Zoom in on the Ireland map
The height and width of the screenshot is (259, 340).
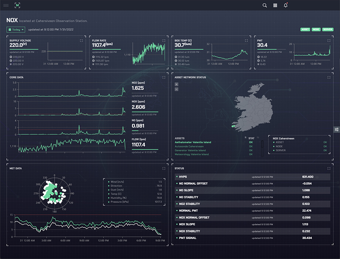click(176, 84)
